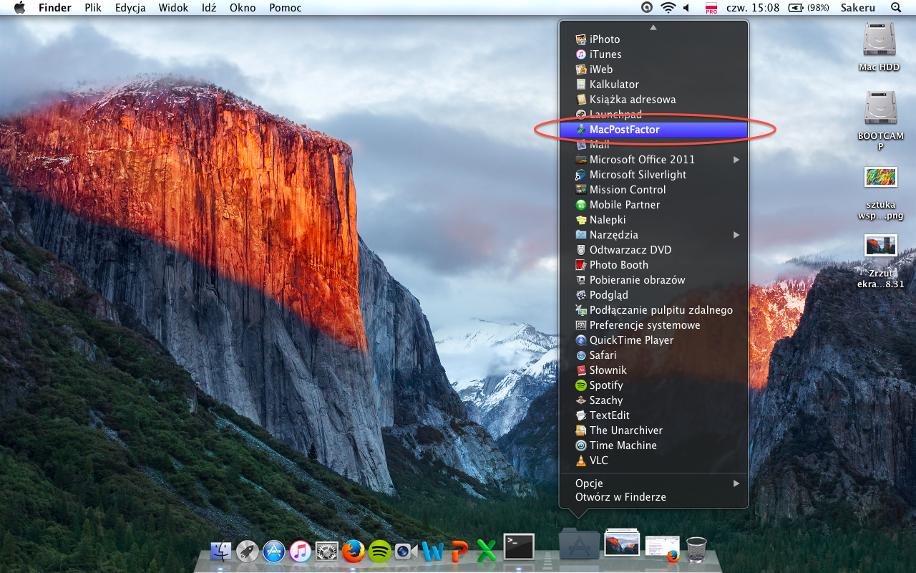Click the czw. 15:08 clock
This screenshot has height=573, width=916.
pos(752,8)
